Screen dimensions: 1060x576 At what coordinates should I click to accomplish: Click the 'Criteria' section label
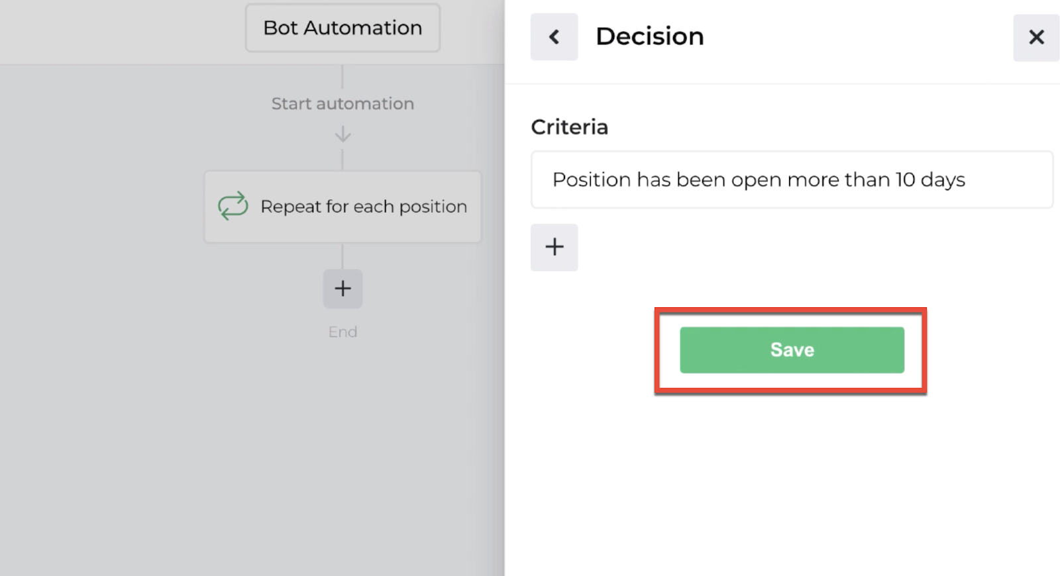coord(569,127)
